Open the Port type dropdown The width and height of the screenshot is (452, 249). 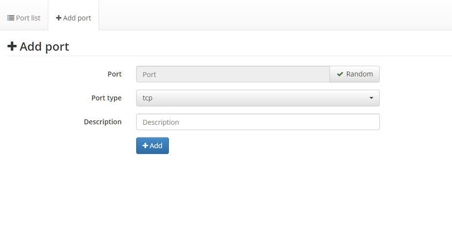click(258, 98)
